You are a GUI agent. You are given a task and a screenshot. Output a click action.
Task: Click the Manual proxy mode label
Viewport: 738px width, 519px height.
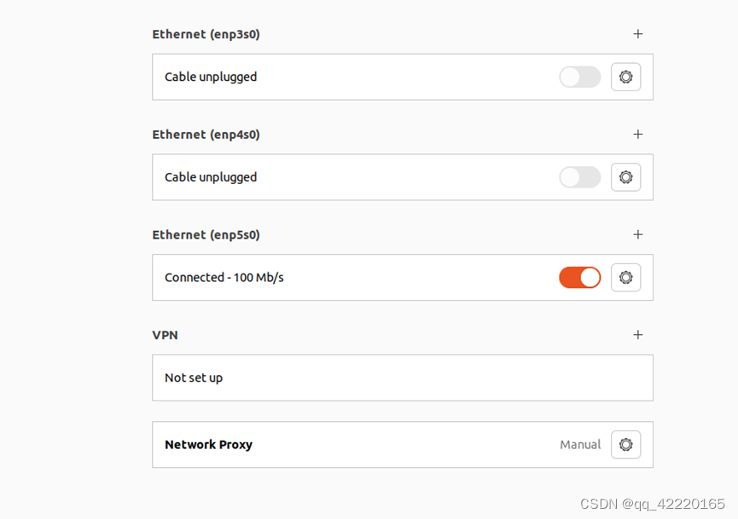pos(580,445)
